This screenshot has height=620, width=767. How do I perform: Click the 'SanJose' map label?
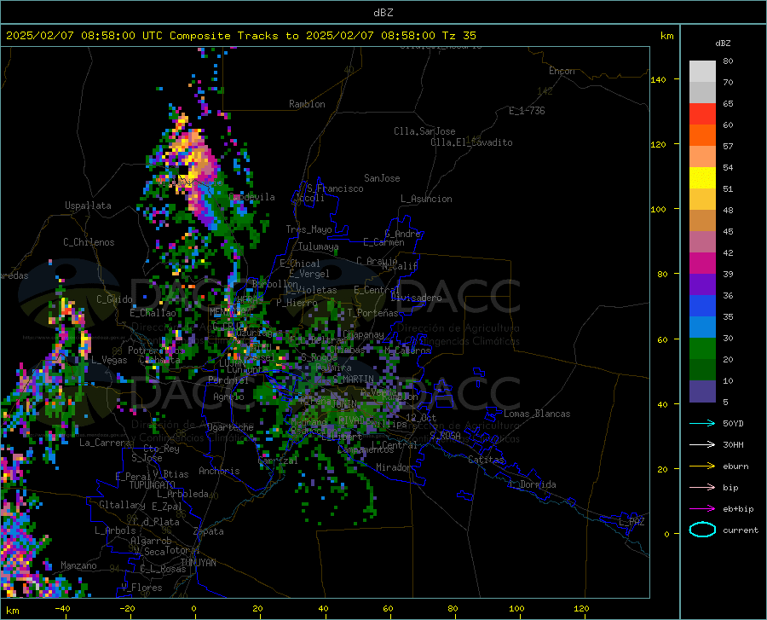pyautogui.click(x=382, y=178)
